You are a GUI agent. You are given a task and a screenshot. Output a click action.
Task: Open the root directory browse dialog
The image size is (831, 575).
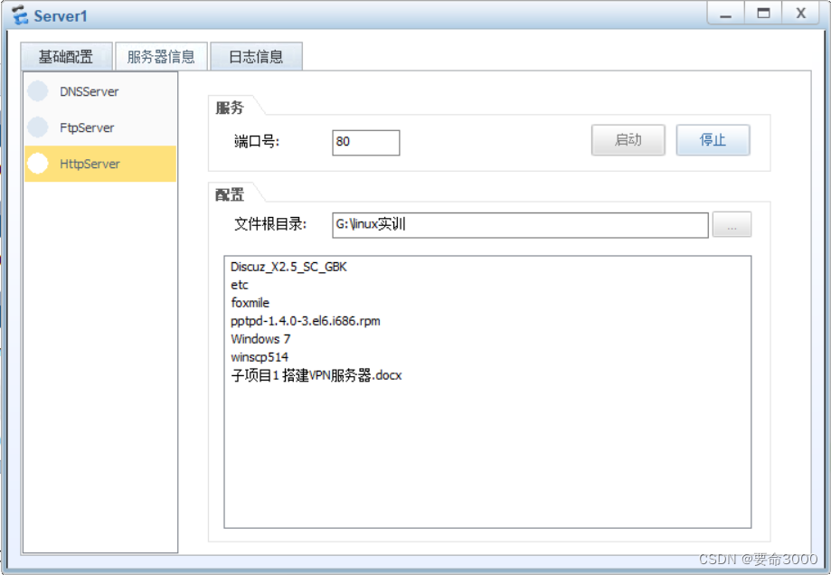732,224
